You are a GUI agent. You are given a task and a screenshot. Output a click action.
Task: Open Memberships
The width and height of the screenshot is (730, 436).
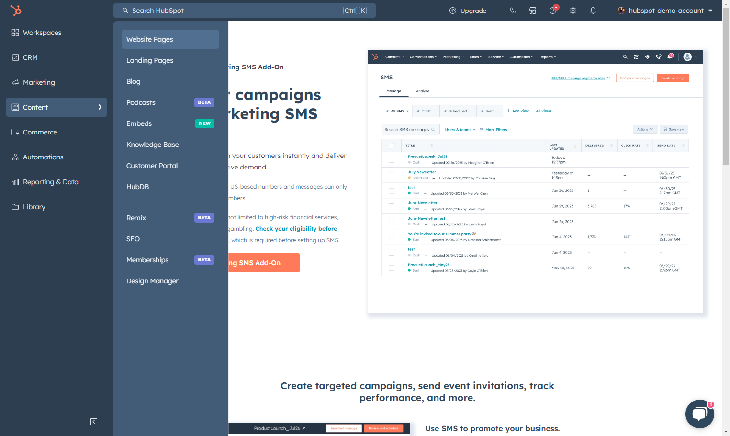click(170, 260)
